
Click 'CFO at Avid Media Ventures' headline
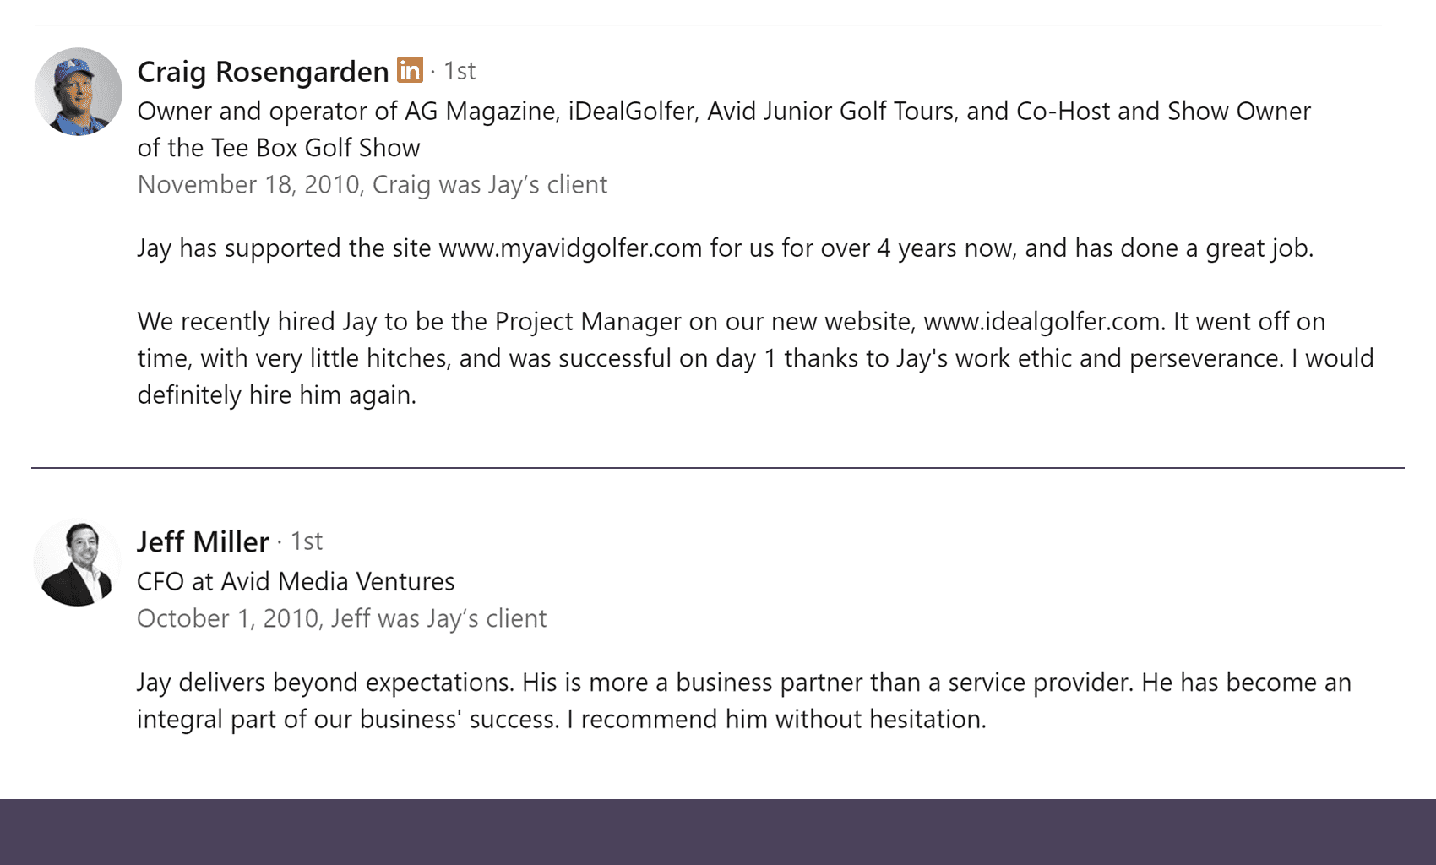296,582
